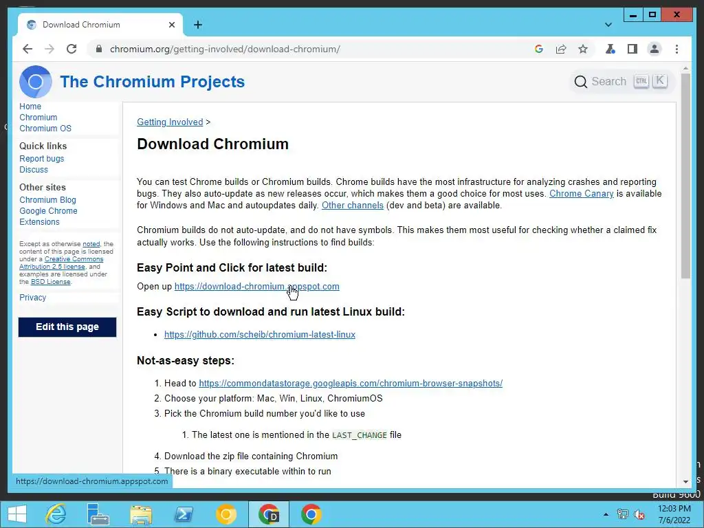Image resolution: width=704 pixels, height=528 pixels.
Task: Switch to Chrome Dev taskbar icon
Action: point(269,514)
